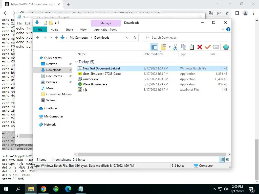259x194 pixels.
Task: Refresh the Downloads folder view
Action: pos(135,38)
